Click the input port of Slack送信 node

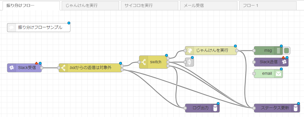tap(254, 62)
